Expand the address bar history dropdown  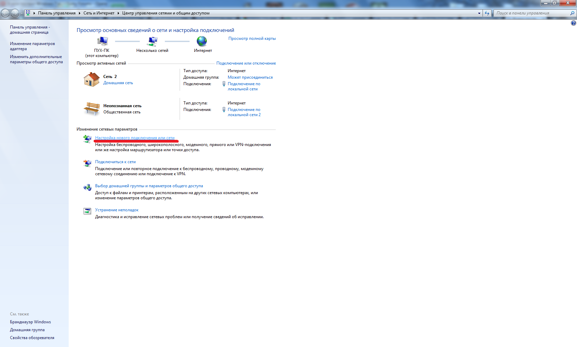pos(479,13)
